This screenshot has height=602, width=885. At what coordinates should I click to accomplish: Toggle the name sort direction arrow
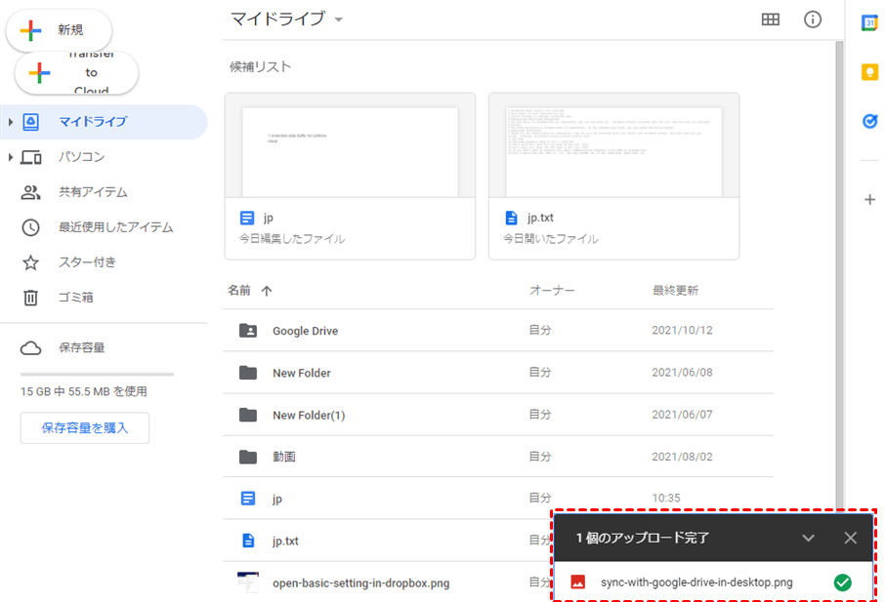point(267,291)
